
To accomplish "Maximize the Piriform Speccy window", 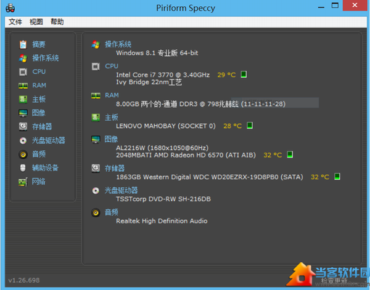I will coord(335,6).
